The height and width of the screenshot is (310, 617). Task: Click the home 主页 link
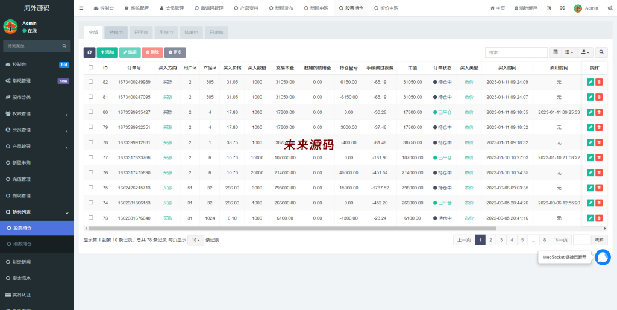497,8
